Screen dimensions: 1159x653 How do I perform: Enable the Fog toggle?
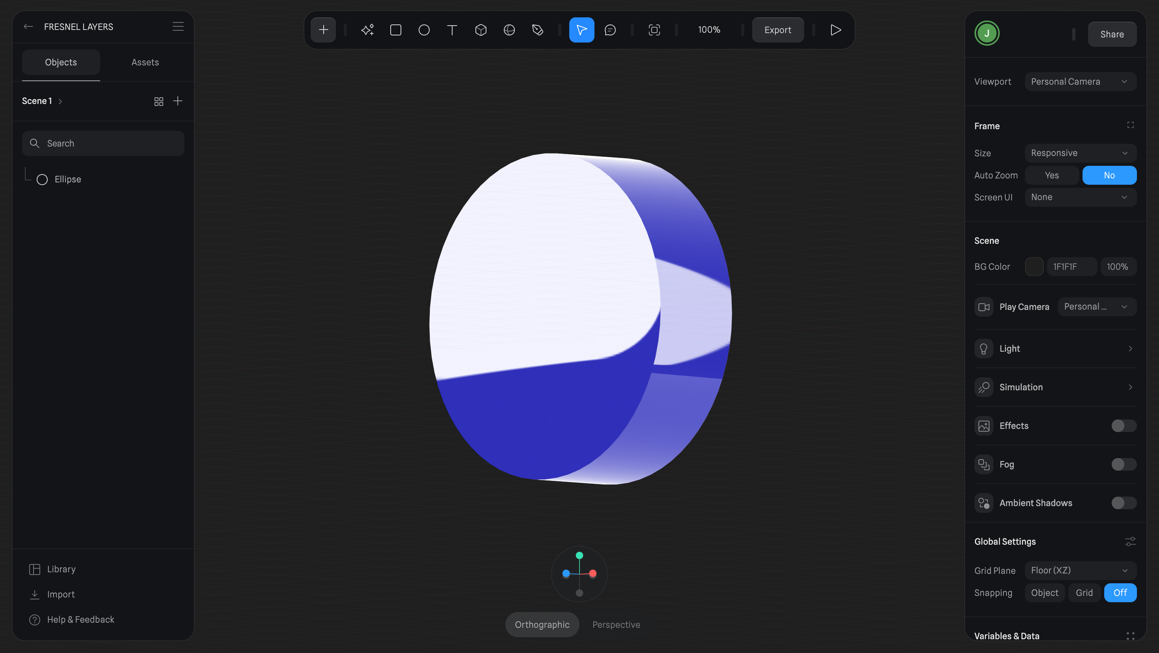tap(1124, 464)
